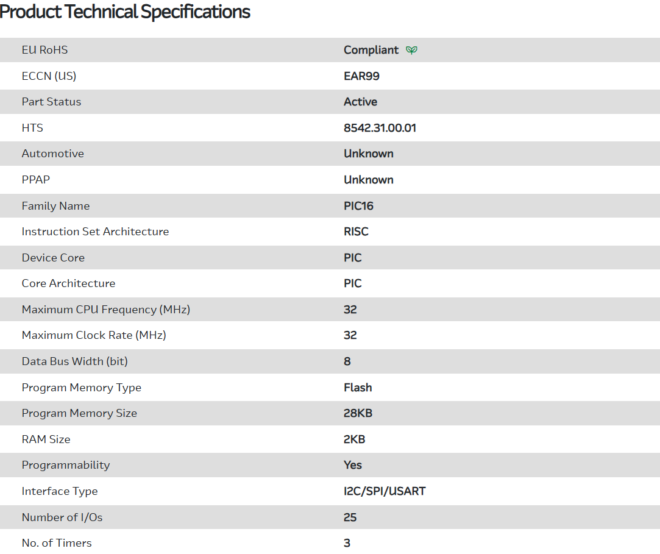Click the Core Architecture label
Screen dimensions: 660x554
coord(68,283)
